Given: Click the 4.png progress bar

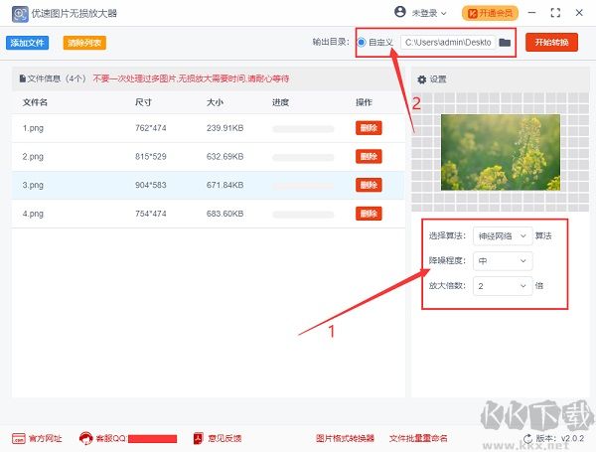Looking at the screenshot, I should (303, 215).
